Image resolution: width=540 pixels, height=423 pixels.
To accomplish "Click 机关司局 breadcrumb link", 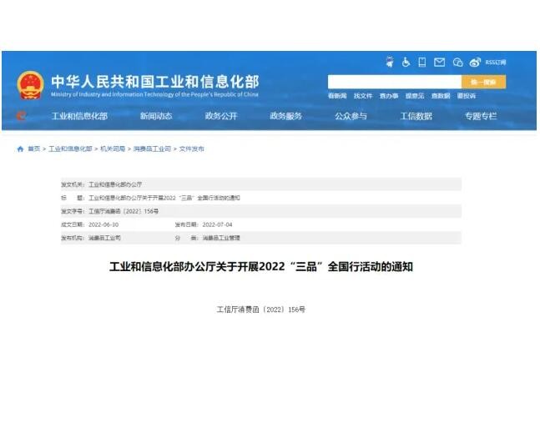I will pyautogui.click(x=113, y=149).
